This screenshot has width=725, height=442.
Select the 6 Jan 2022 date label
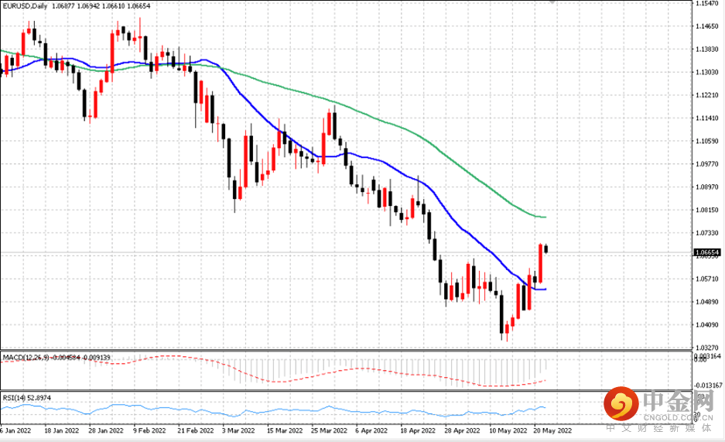(16, 430)
